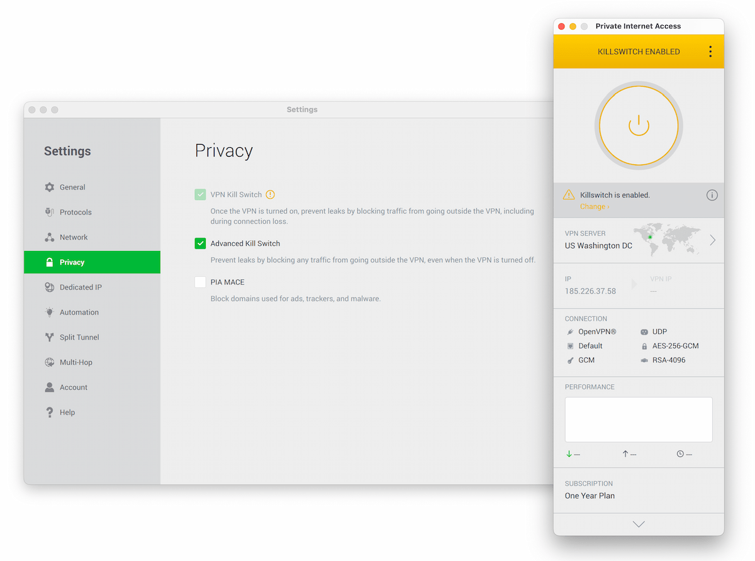Click the warning icon beside VPN Kill Switch
This screenshot has height=561, width=755.
tap(271, 194)
